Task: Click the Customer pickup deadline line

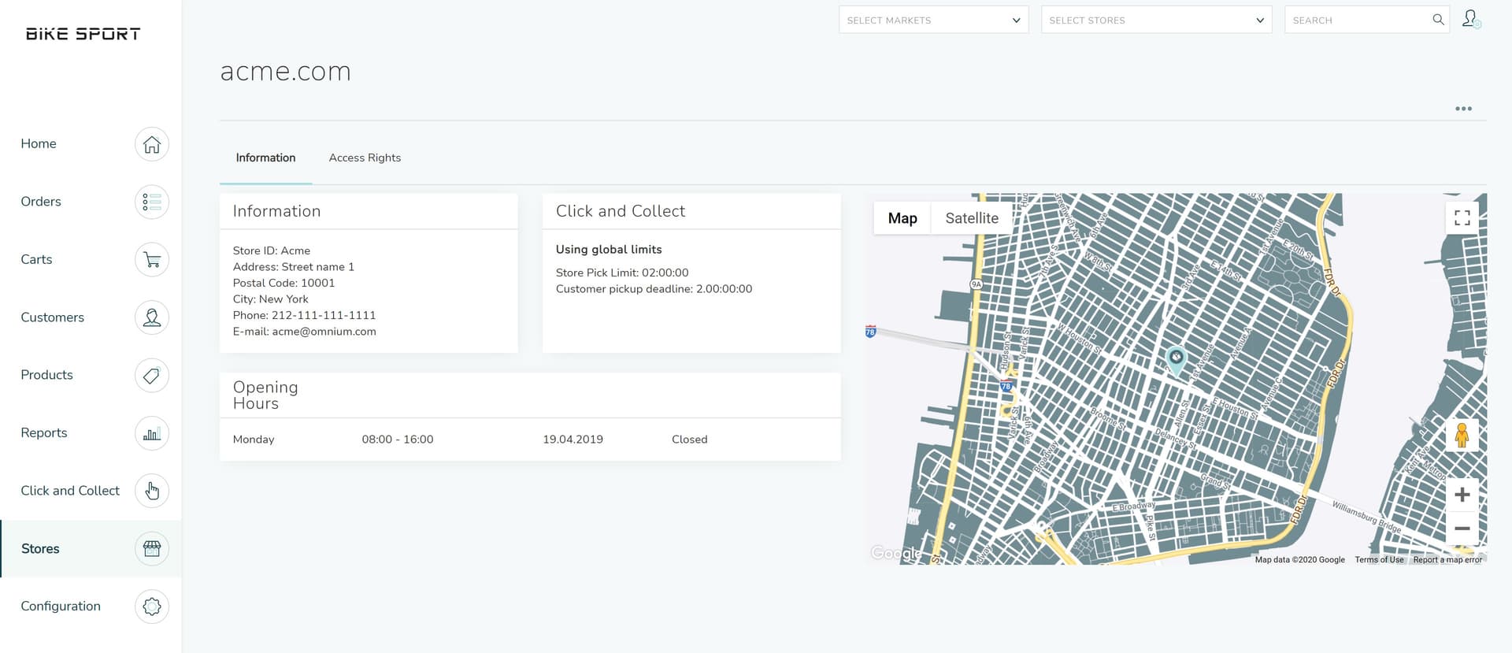Action: click(x=654, y=289)
